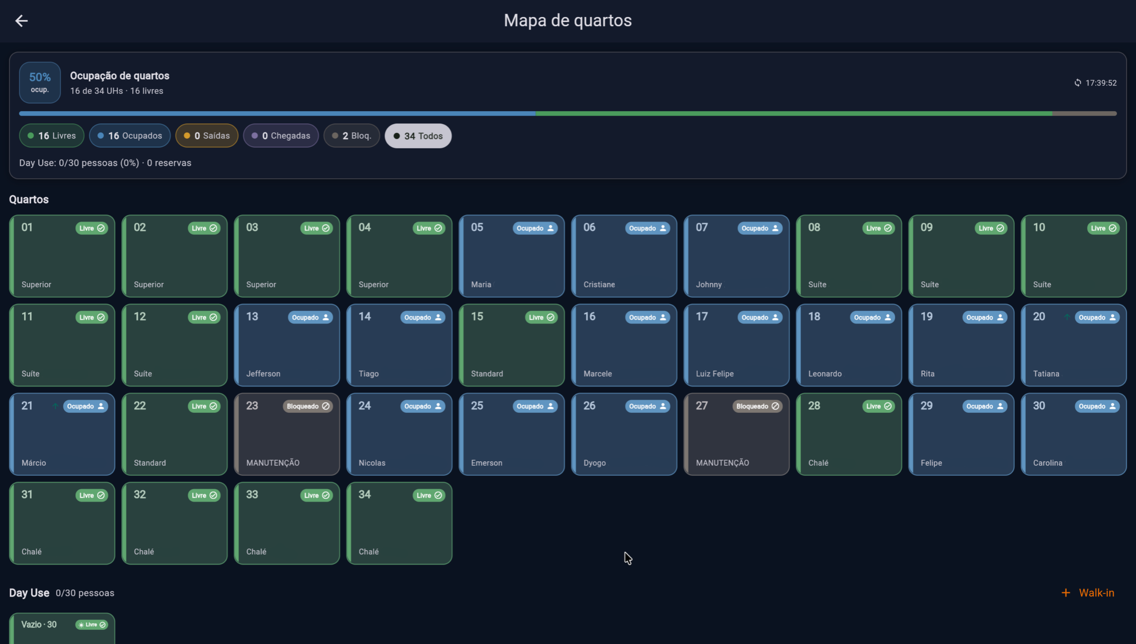
Task: Open room 22 Standard card
Action: point(174,434)
